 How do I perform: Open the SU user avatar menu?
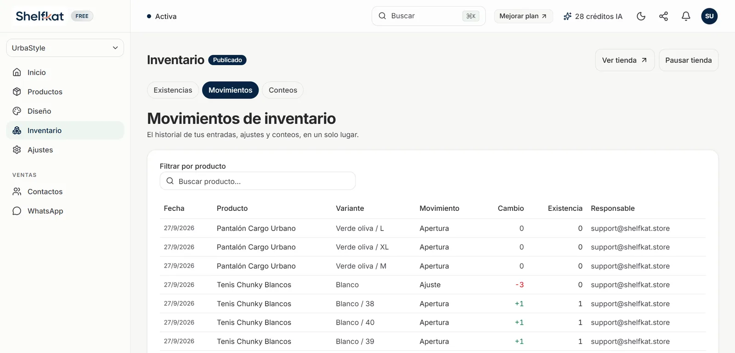tap(709, 16)
